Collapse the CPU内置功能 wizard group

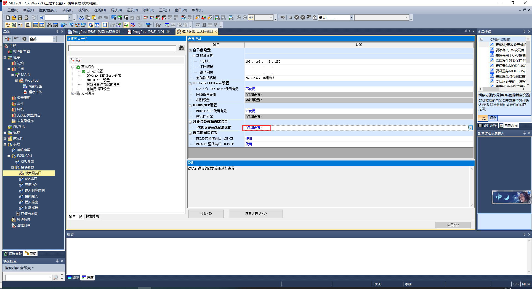(482, 39)
